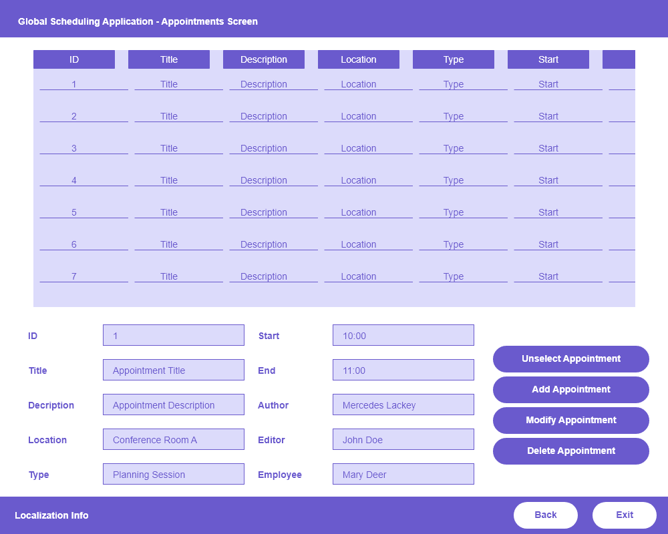Click the Start column header
This screenshot has width=668, height=534.
click(548, 59)
